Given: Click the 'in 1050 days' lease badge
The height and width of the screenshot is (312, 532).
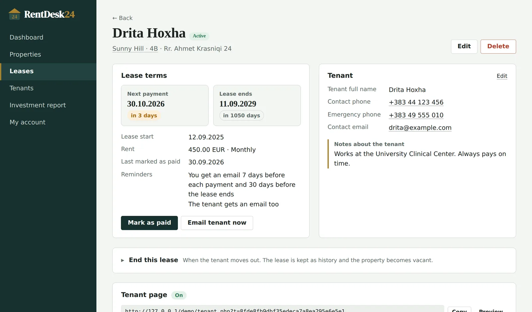Looking at the screenshot, I should [x=241, y=115].
